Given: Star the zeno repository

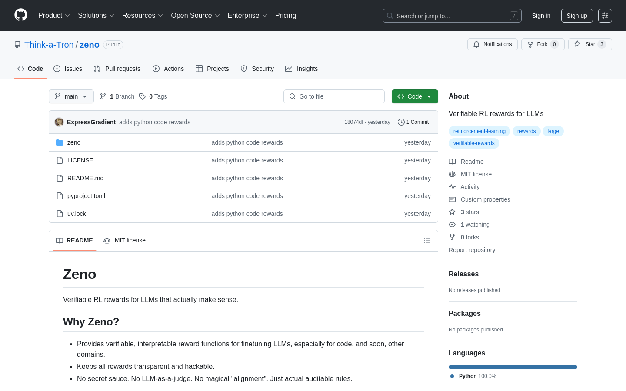Looking at the screenshot, I should [590, 44].
